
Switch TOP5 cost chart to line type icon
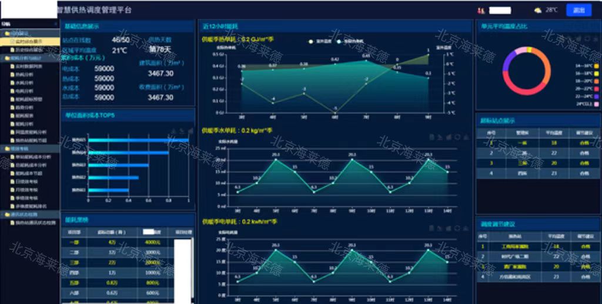[x=182, y=131]
